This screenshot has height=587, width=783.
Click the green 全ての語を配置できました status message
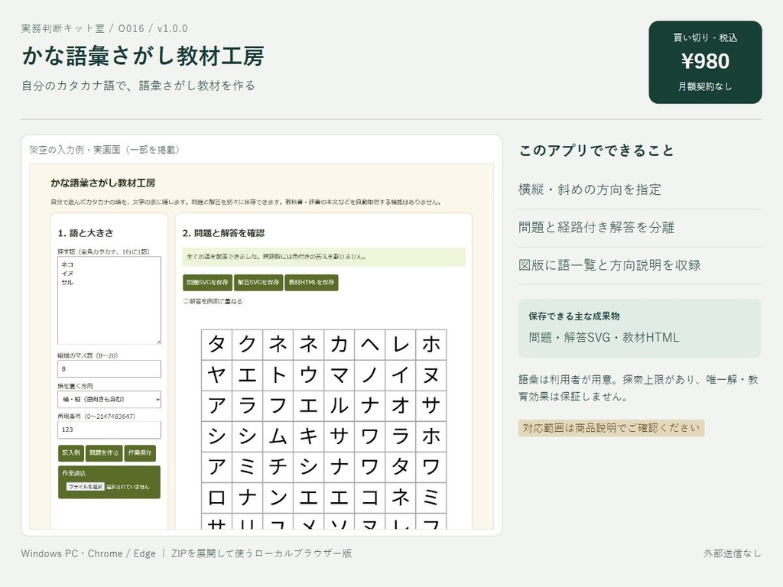point(323,257)
